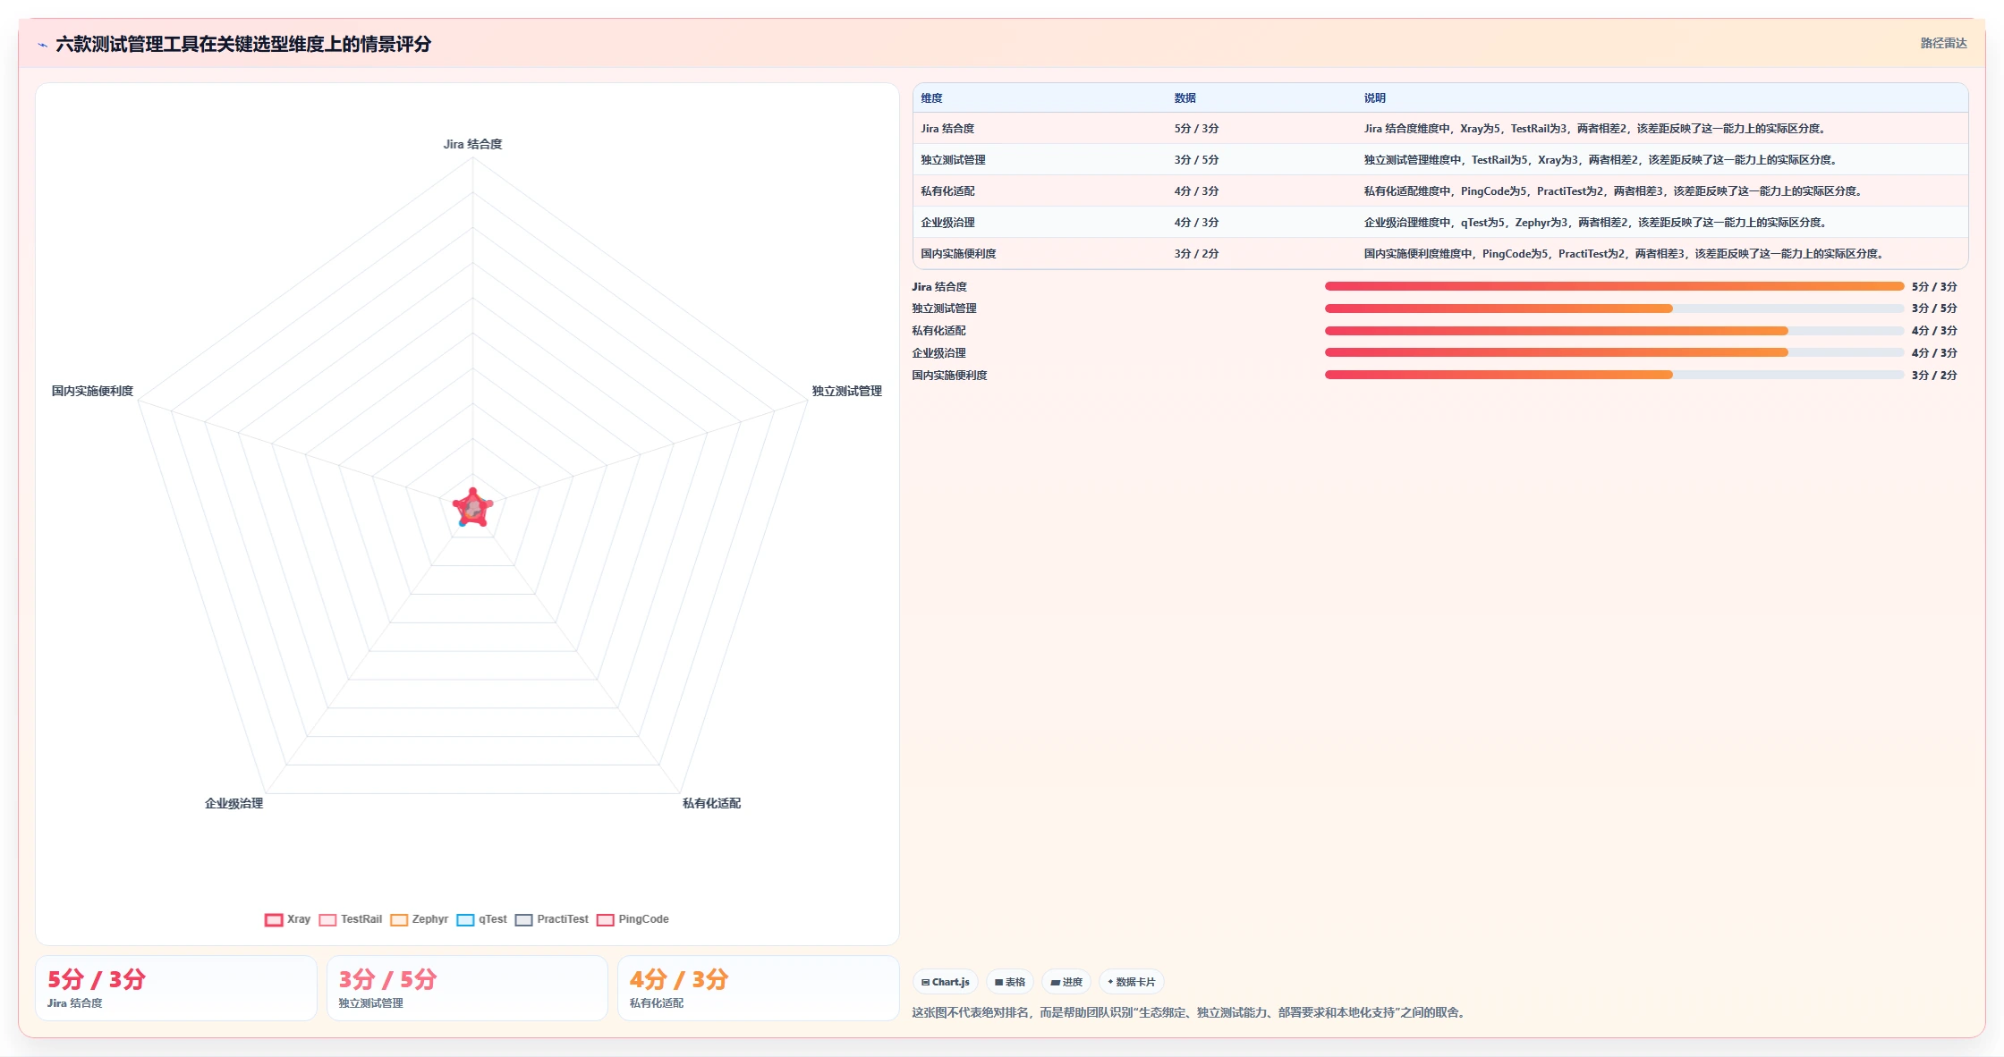Click the 维度 column header
The width and height of the screenshot is (2004, 1057).
(x=931, y=98)
